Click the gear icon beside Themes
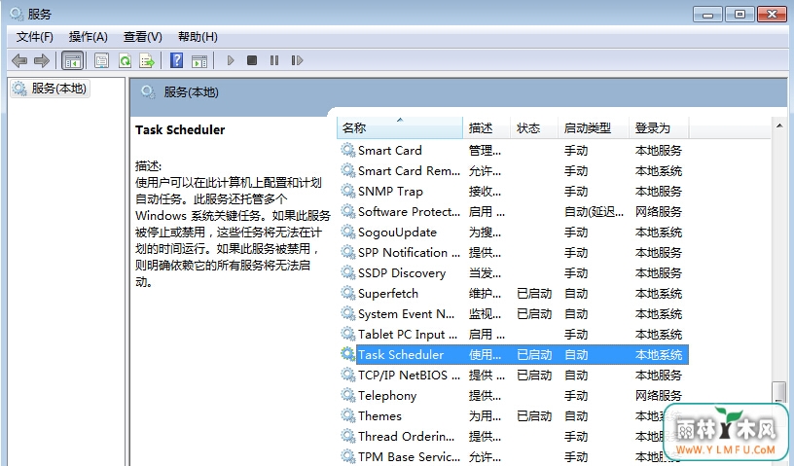 (x=348, y=415)
